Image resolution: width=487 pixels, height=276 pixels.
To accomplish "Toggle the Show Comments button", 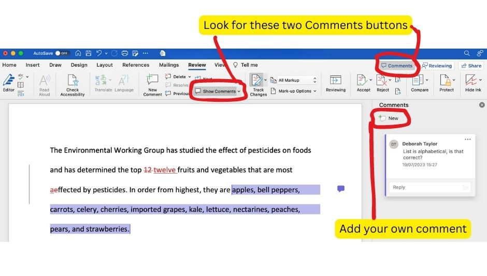I will point(215,91).
